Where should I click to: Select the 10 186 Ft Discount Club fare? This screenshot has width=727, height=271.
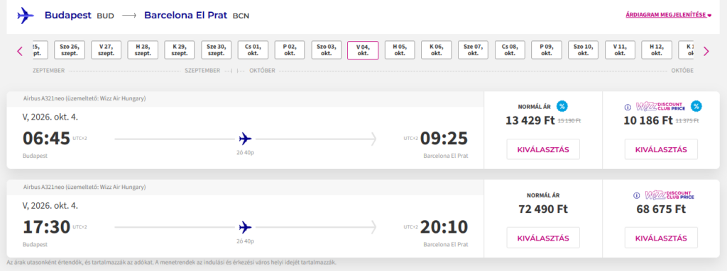coord(661,149)
